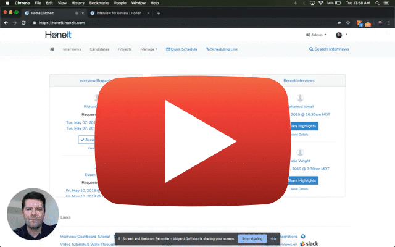Open Video Tutorials & Walk-Throughs link
The height and width of the screenshot is (247, 395).
[x=88, y=244]
